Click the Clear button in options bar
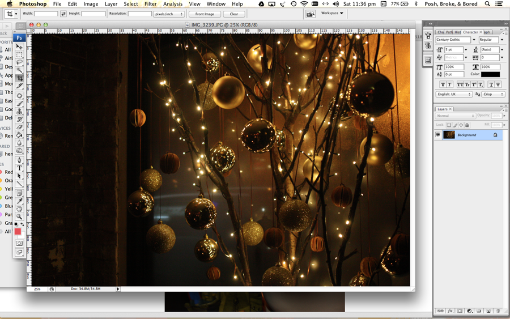 click(x=234, y=14)
